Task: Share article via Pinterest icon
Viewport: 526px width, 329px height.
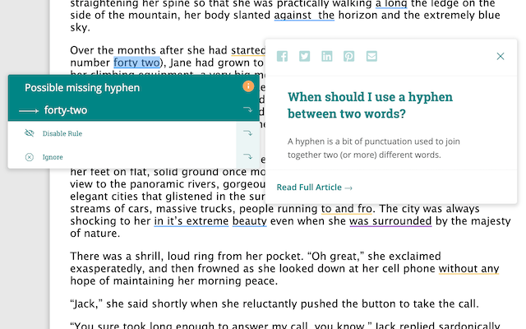Action: 348,56
